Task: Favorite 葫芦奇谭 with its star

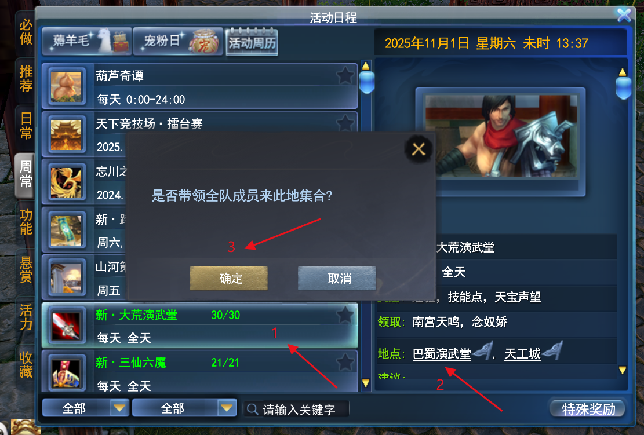Action: tap(345, 75)
